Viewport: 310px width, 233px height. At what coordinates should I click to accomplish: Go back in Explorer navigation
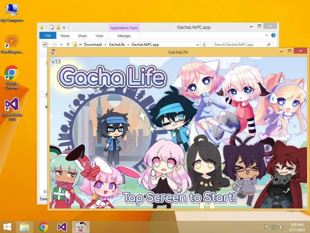(45, 45)
